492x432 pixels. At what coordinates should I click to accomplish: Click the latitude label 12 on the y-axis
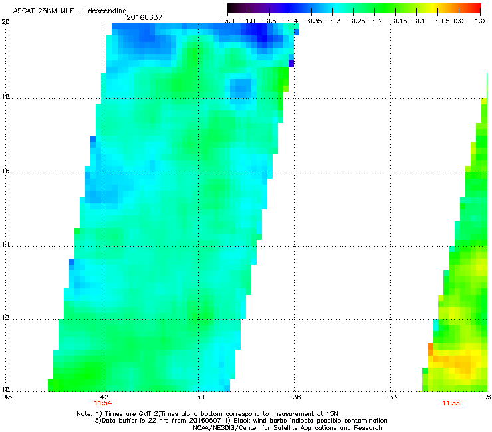point(5,318)
